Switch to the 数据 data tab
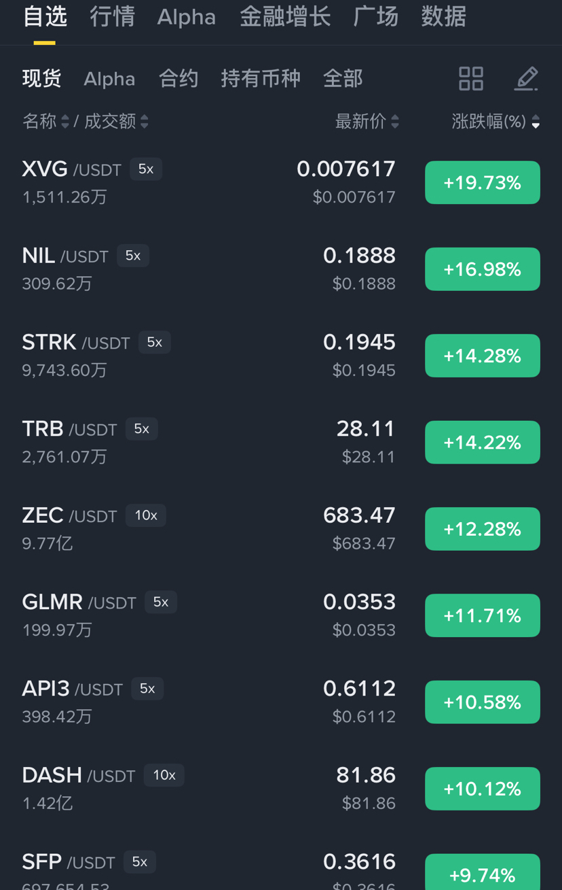This screenshot has height=890, width=562. click(x=443, y=16)
